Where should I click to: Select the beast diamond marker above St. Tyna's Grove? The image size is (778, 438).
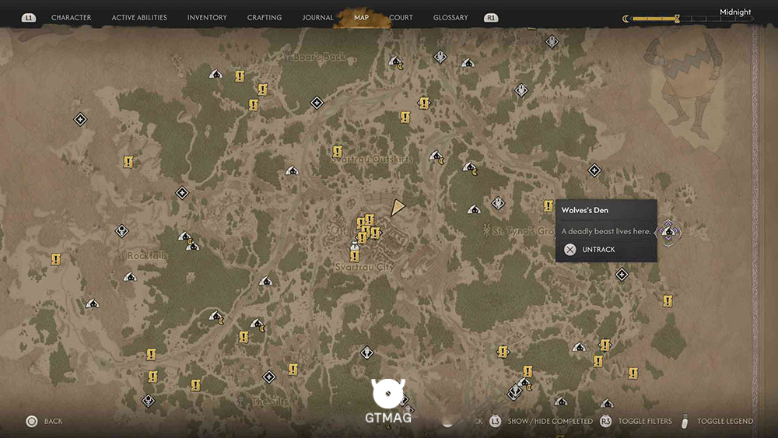pyautogui.click(x=498, y=203)
